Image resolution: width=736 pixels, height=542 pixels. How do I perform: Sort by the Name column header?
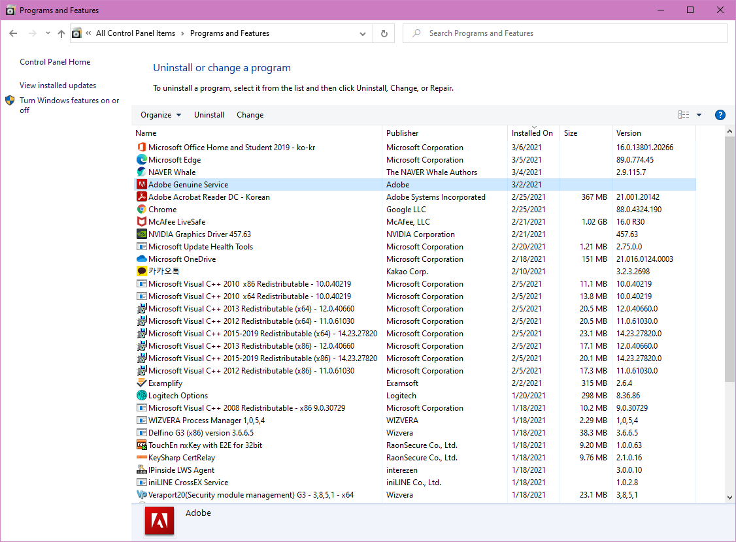click(258, 133)
